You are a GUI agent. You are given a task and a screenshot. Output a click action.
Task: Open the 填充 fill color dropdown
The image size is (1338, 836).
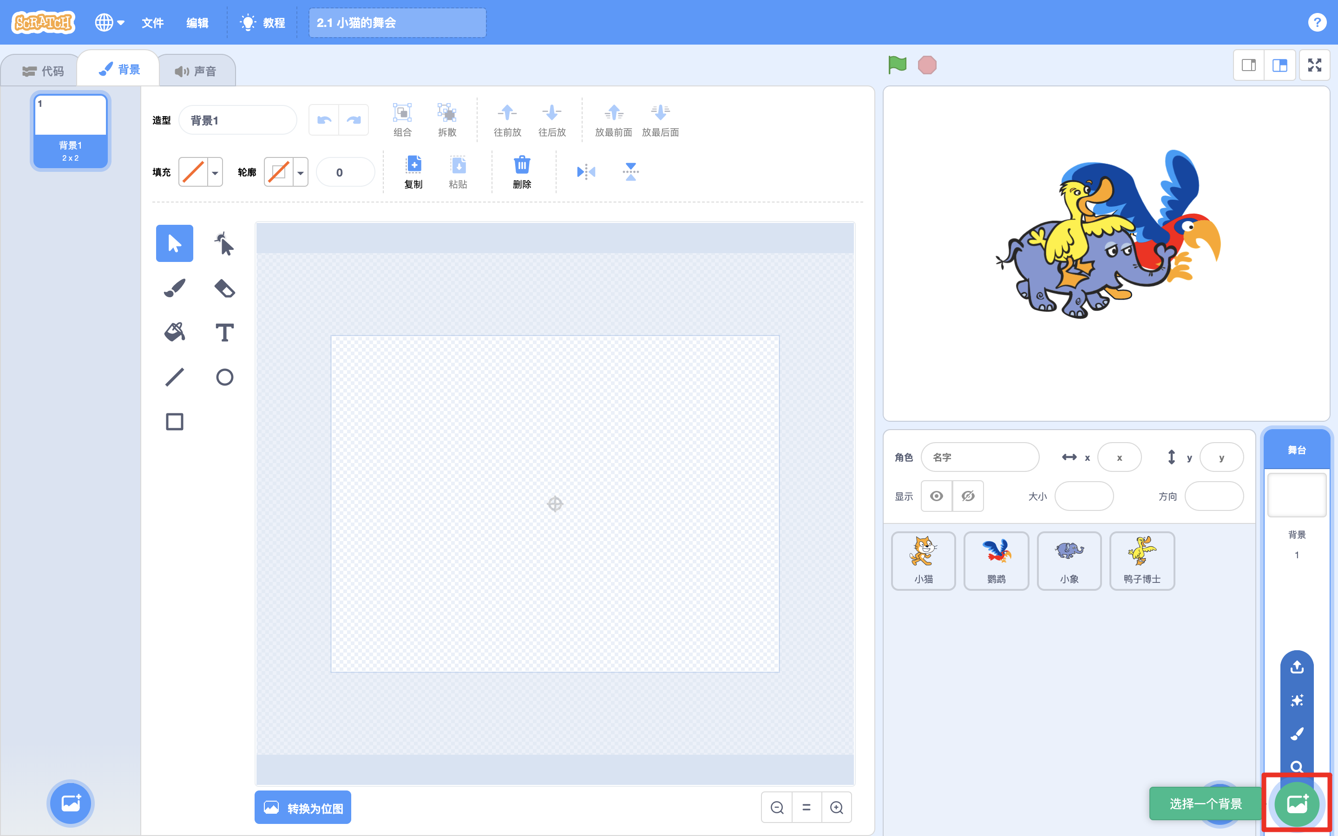201,172
